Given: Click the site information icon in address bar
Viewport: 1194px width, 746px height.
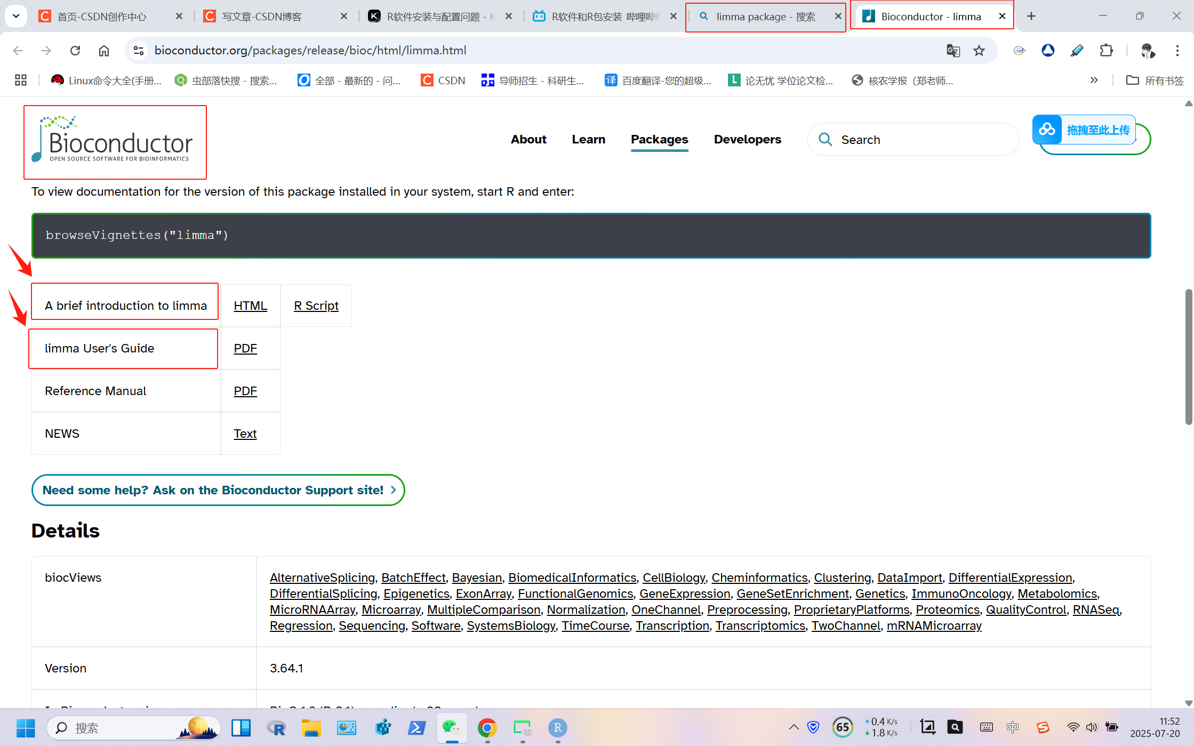Looking at the screenshot, I should tap(139, 51).
